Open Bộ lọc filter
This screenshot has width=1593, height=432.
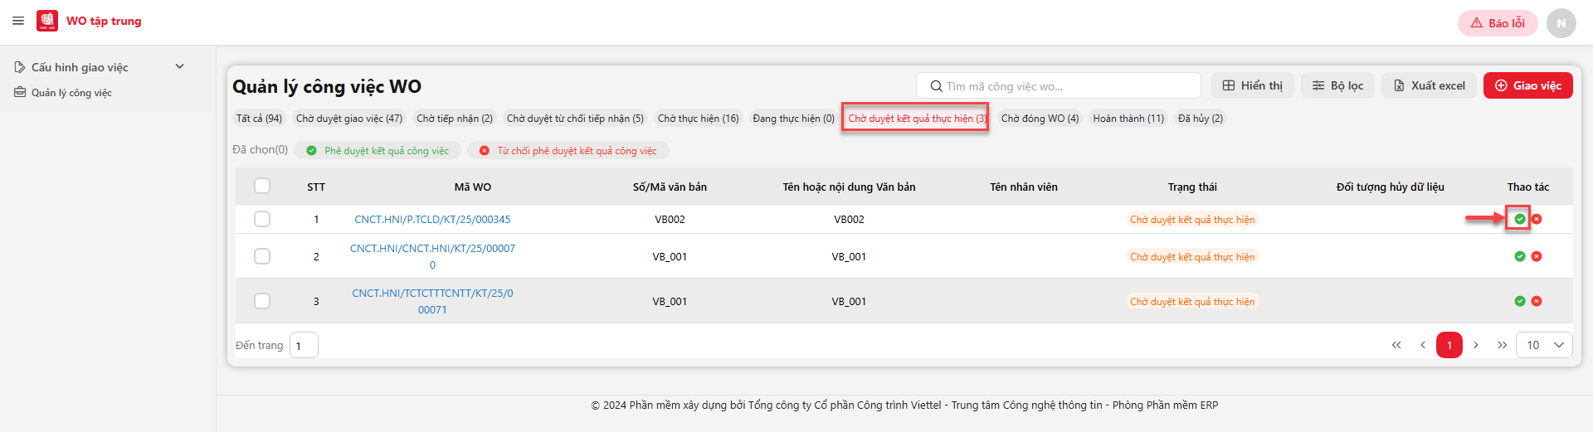pyautogui.click(x=1337, y=85)
